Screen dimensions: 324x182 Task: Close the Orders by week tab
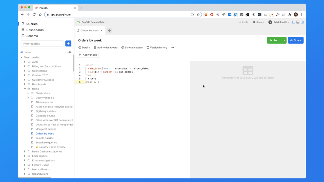(x=102, y=31)
